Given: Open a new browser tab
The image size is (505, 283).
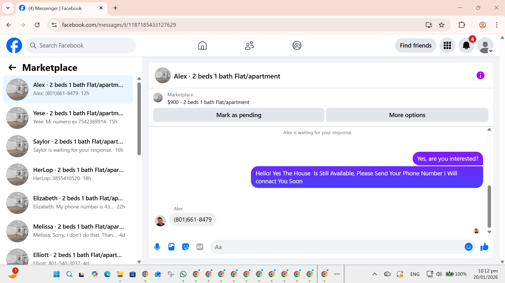Looking at the screenshot, I should [x=115, y=8].
